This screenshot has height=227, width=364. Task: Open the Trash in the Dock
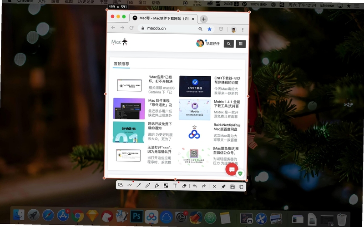coord(342,219)
